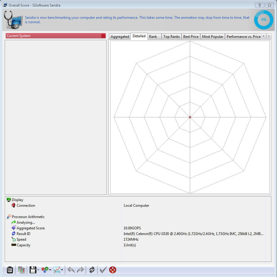
Task: Click the Processor Arithmetic icon
Action: coord(9,217)
